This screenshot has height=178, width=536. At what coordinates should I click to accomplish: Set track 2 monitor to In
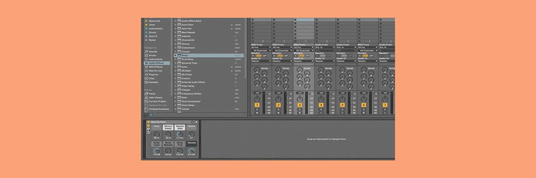273,56
